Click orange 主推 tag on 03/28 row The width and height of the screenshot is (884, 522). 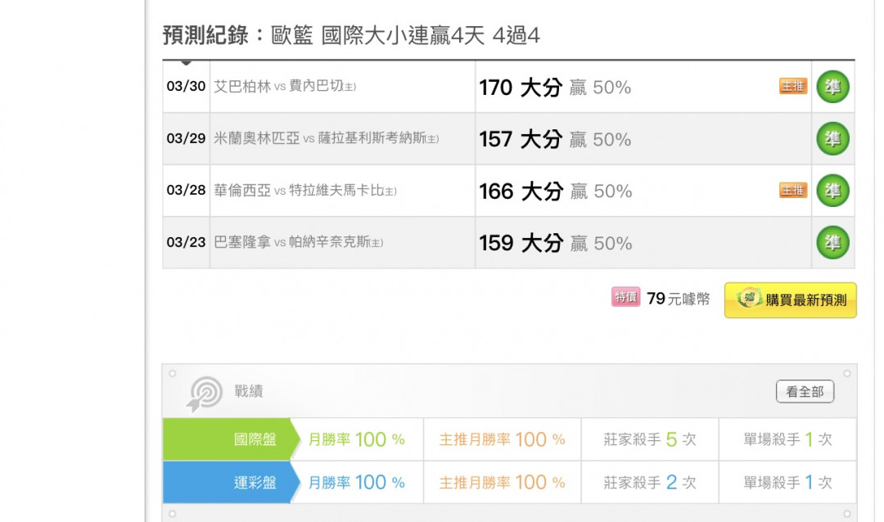(x=793, y=191)
